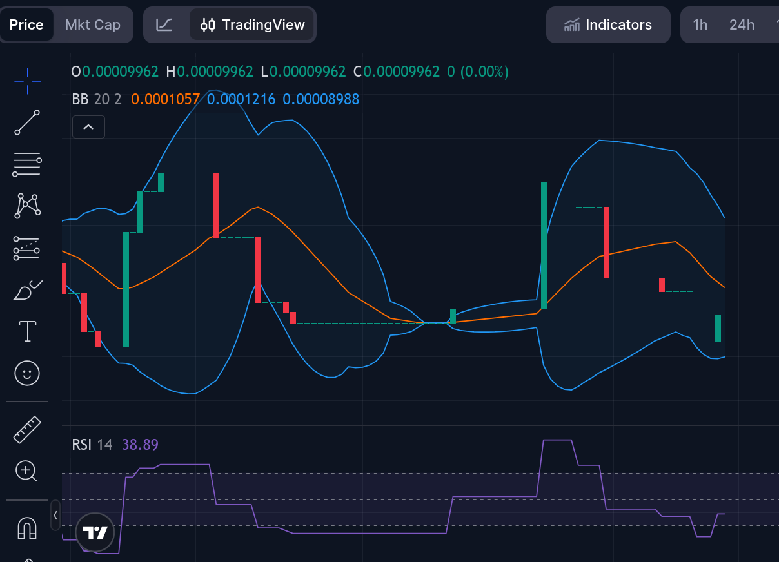
Task: Select the XABCD pattern tool
Action: pos(27,206)
